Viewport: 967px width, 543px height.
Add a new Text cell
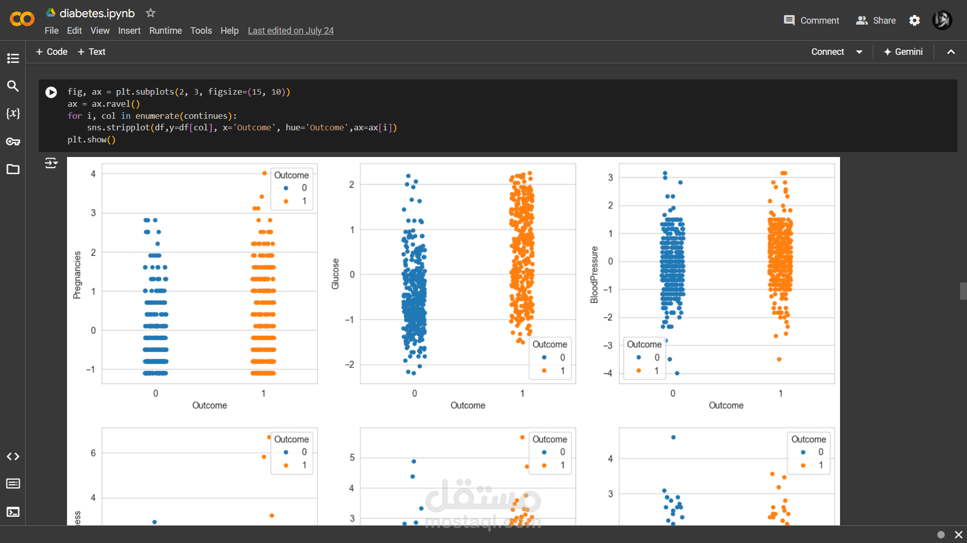[91, 52]
